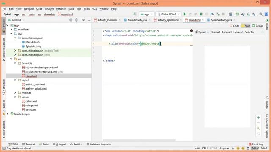Open Build Variants side panel
Screen dimensions: 271x152
pos(4,130)
